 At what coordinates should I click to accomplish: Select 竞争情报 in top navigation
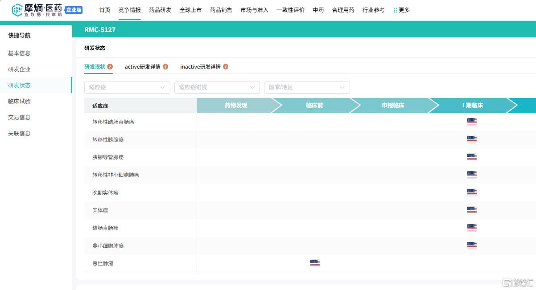pos(130,10)
